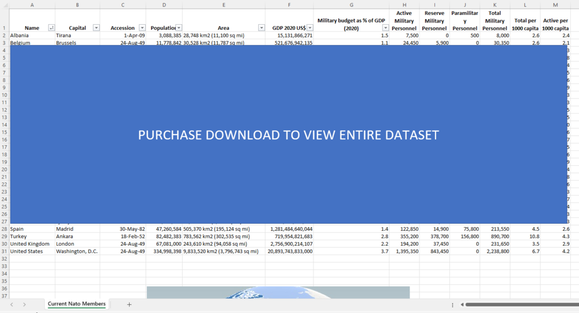Select accession date 18-Feb-52 cell

(x=123, y=236)
